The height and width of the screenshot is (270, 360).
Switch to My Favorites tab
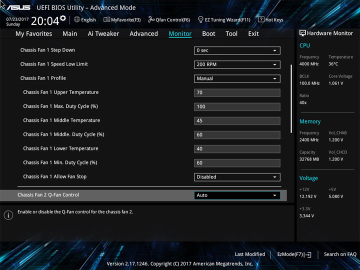pyautogui.click(x=34, y=34)
